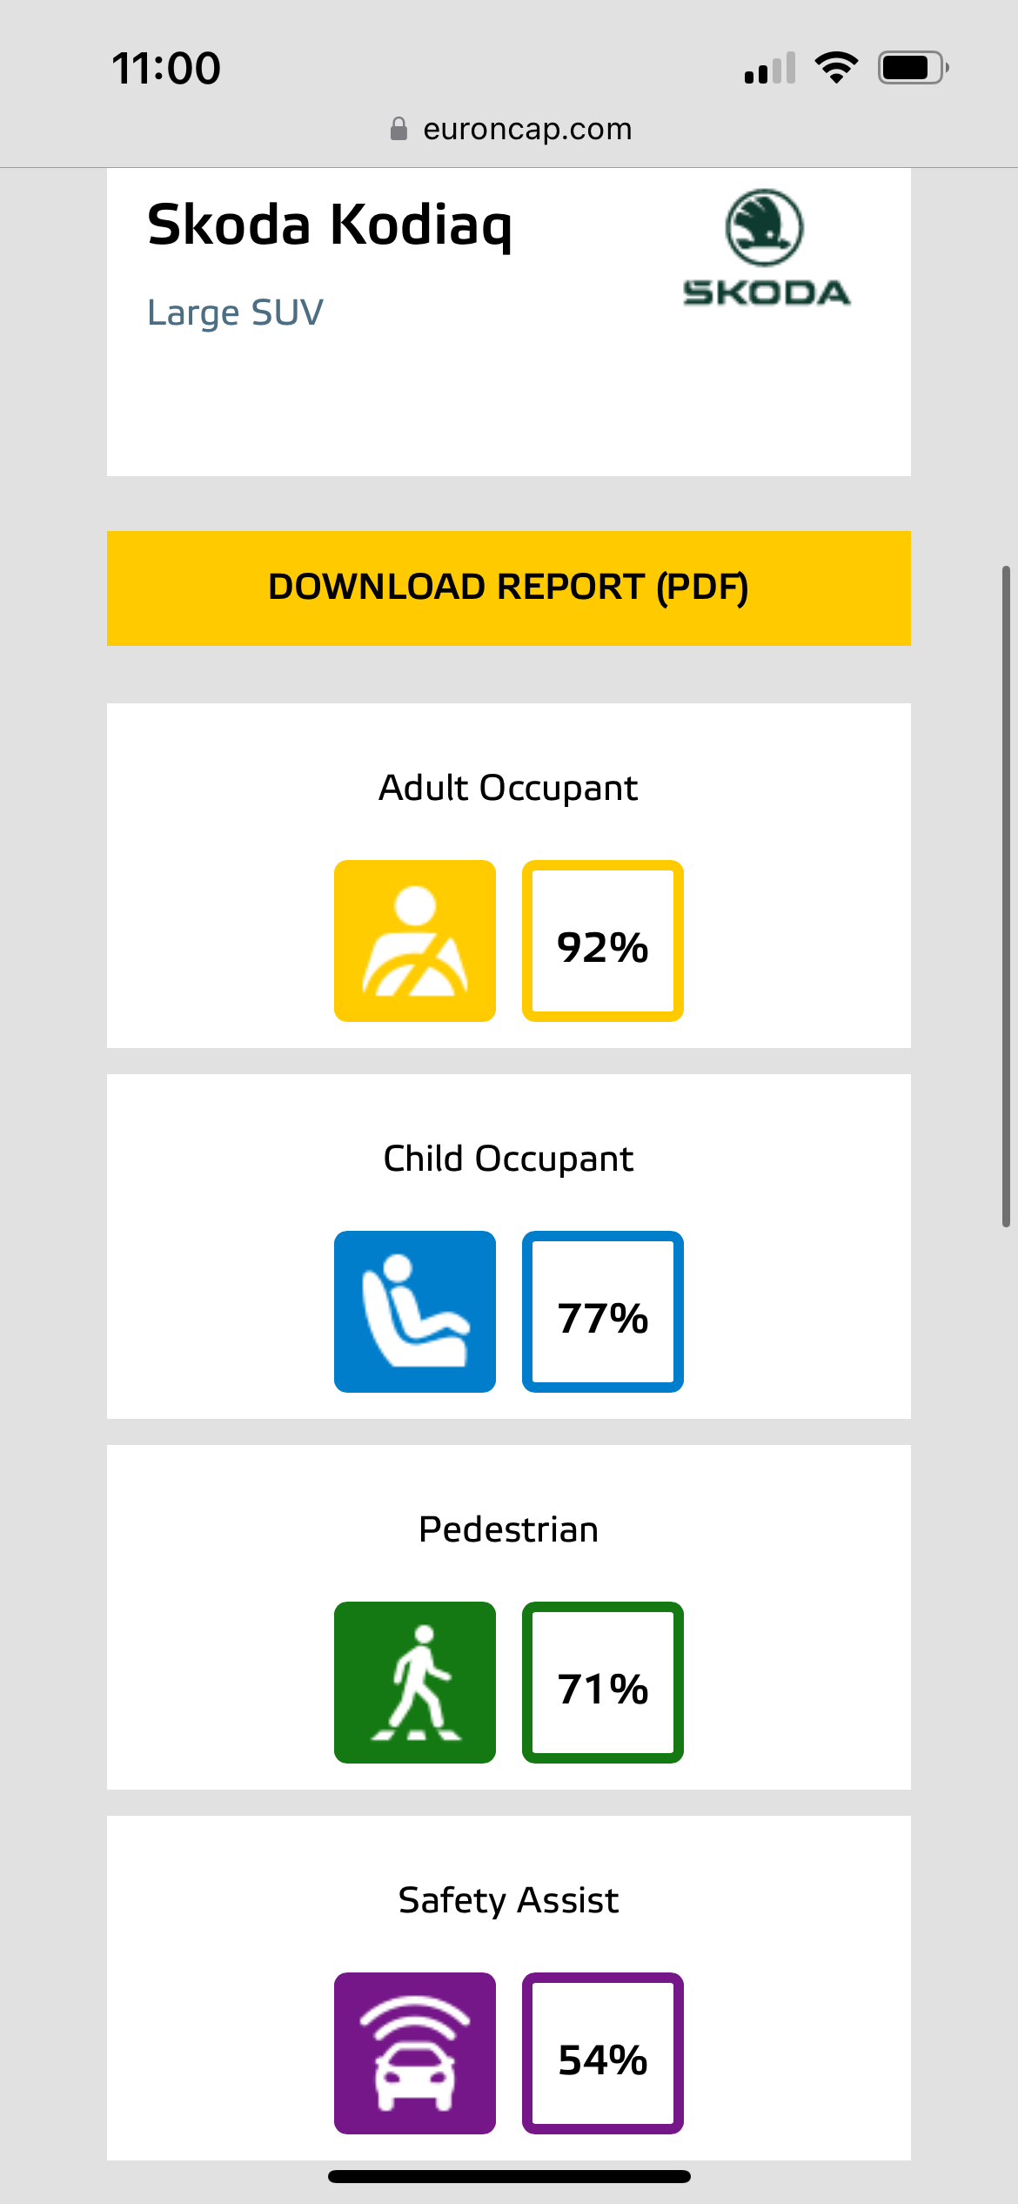Click the 92% Adult Occupant score box

pyautogui.click(x=603, y=941)
